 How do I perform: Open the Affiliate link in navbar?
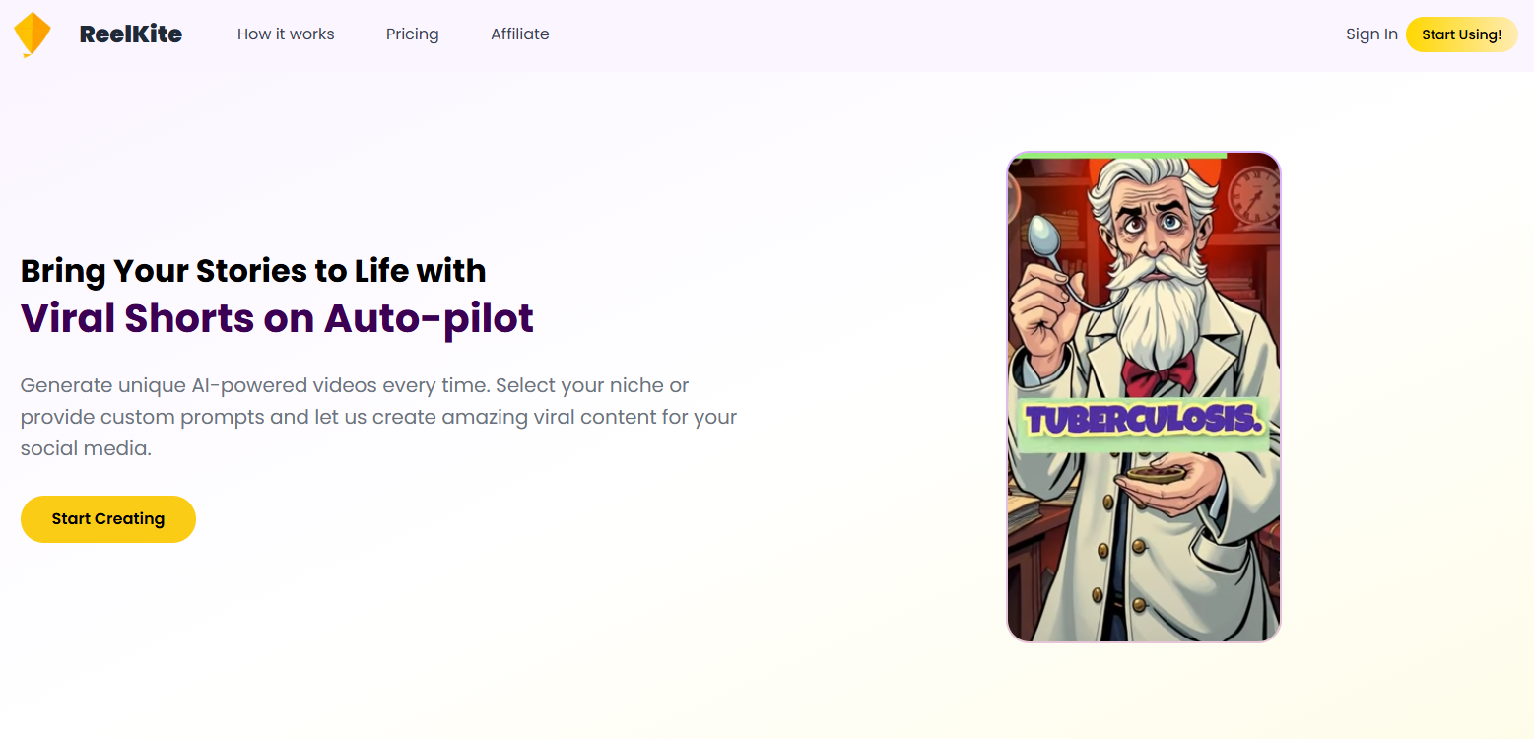pos(520,34)
